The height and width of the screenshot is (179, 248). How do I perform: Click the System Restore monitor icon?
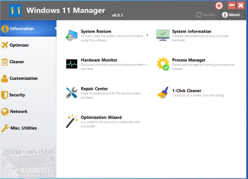pyautogui.click(x=71, y=34)
